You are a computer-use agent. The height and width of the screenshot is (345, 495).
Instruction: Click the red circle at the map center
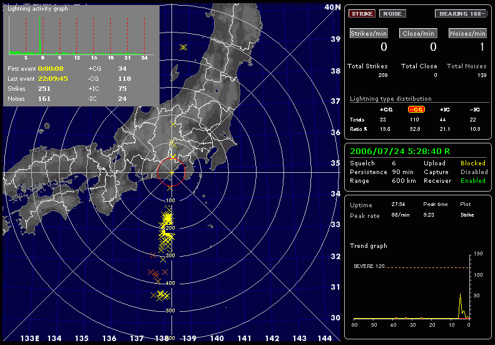171,172
